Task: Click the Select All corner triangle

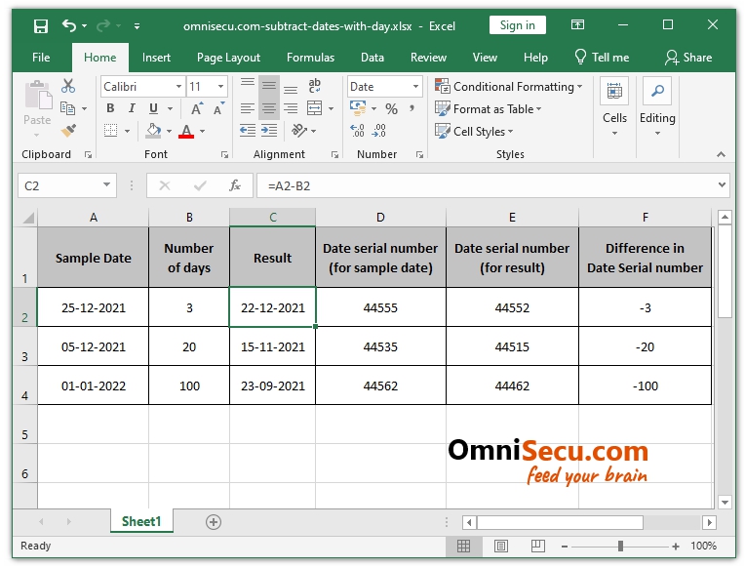Action: (x=28, y=218)
